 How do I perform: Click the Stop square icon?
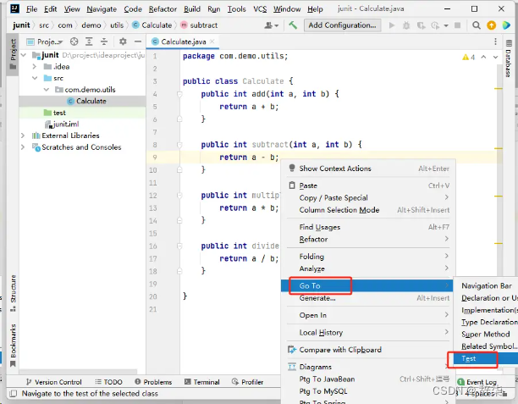458,25
